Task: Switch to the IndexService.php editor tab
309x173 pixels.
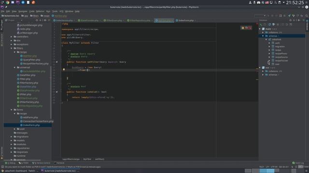Action: pyautogui.click(x=64, y=20)
